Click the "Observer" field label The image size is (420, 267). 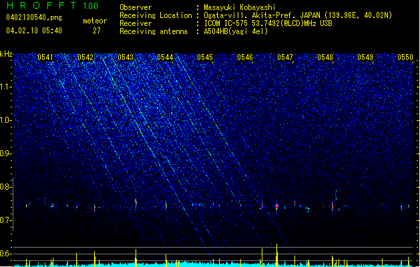pyautogui.click(x=136, y=7)
